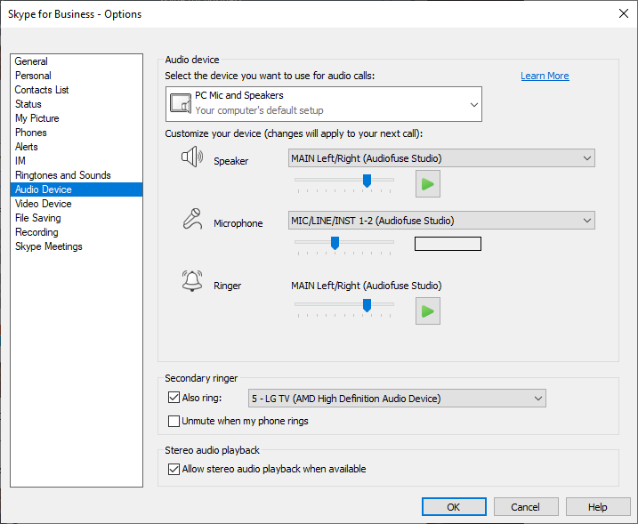
Task: Click the microphone volume slider handle
Action: (x=335, y=243)
